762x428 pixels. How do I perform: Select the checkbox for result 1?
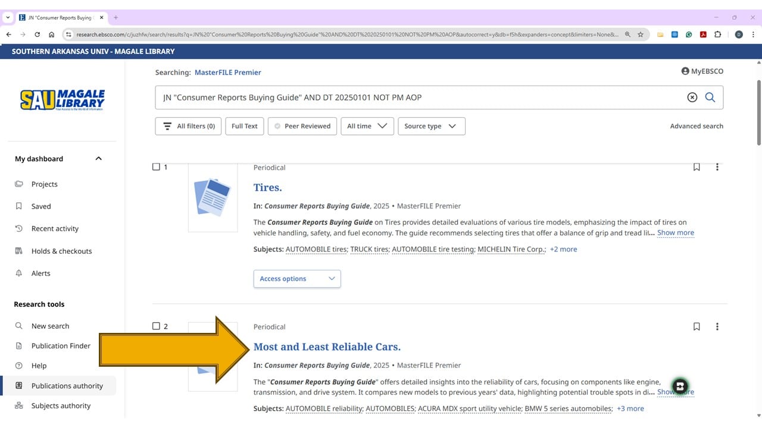(156, 167)
